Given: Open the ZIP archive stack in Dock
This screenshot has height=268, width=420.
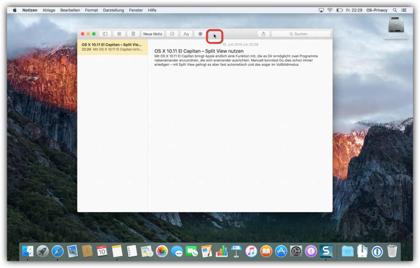Looking at the screenshot, I should [x=362, y=252].
